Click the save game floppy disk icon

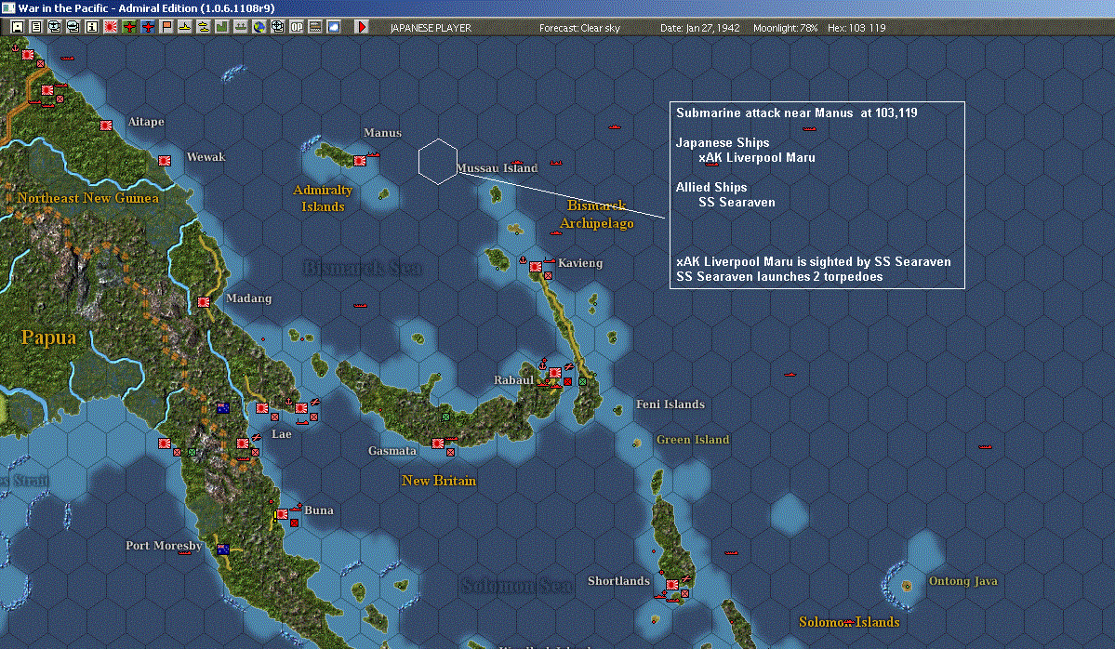pyautogui.click(x=18, y=27)
